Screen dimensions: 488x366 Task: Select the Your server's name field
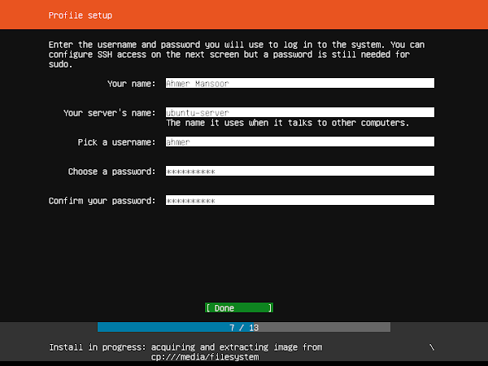tap(300, 112)
